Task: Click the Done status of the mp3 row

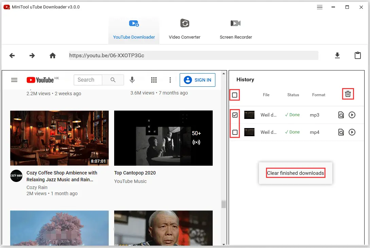Action: point(293,115)
